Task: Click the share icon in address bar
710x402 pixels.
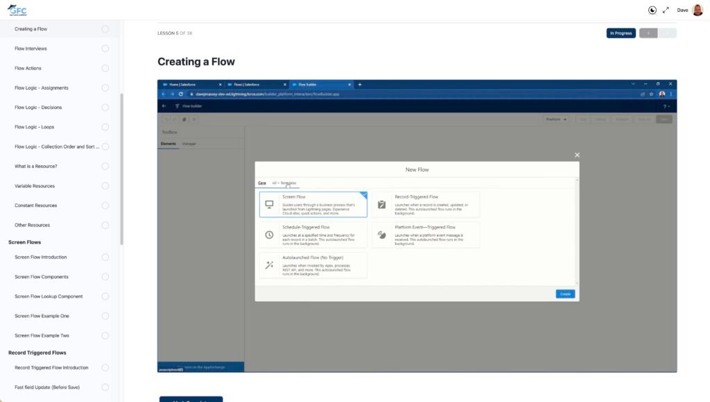Action: pyautogui.click(x=643, y=94)
